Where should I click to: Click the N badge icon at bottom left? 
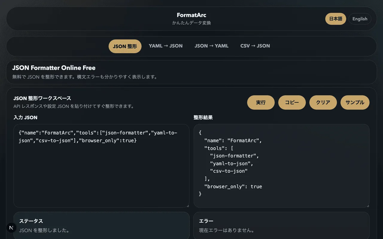point(11,228)
